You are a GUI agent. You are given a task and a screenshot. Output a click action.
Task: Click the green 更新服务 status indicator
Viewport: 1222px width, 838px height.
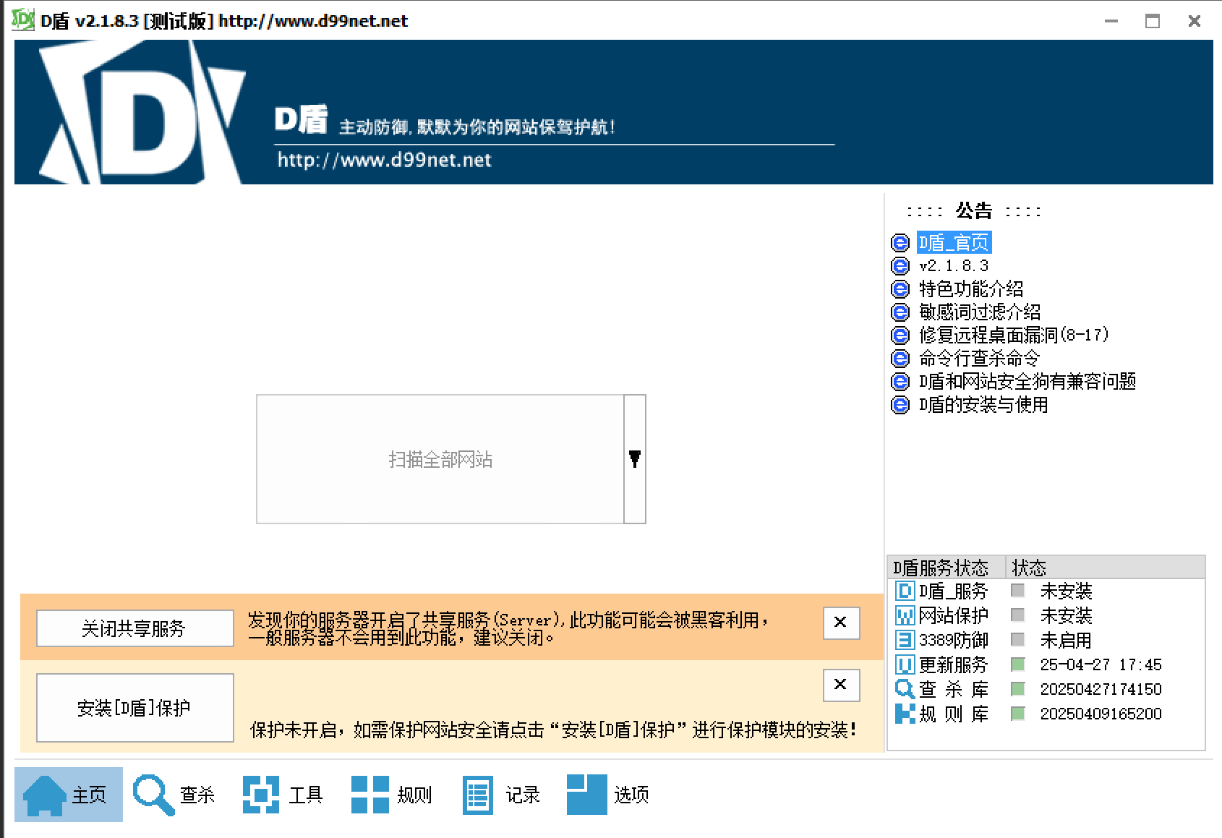[x=1017, y=664]
